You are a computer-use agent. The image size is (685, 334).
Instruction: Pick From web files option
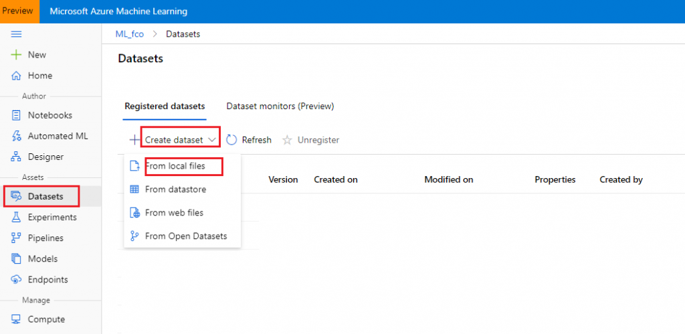(174, 213)
